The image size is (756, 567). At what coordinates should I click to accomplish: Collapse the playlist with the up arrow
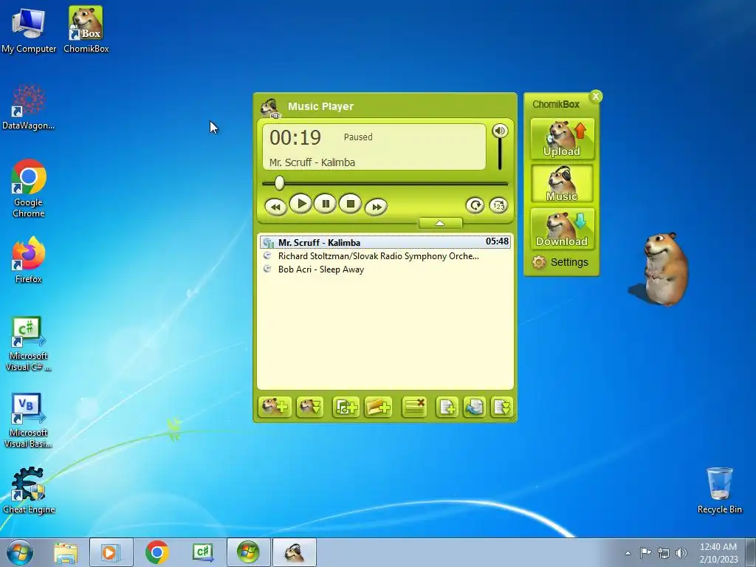[x=440, y=223]
